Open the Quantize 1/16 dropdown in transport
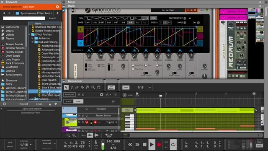This screenshot has height=151, width=268. click(26, 145)
